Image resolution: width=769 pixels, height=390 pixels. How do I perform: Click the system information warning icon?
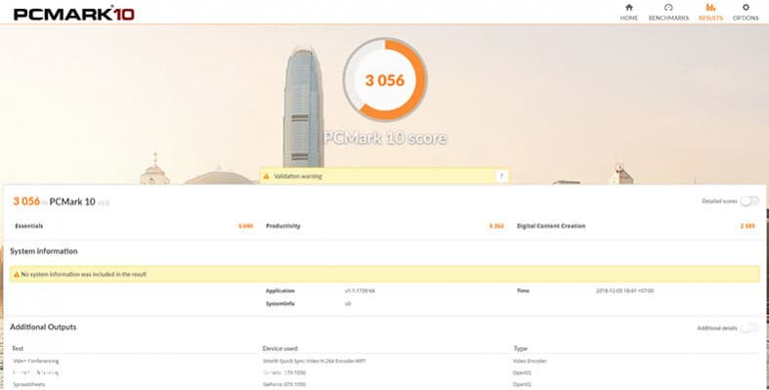(17, 275)
